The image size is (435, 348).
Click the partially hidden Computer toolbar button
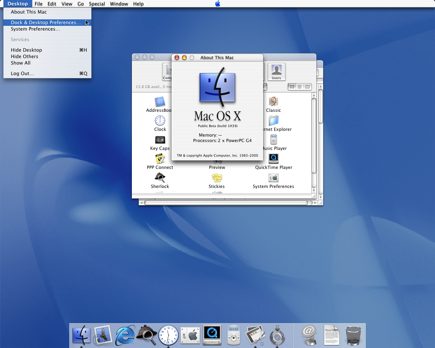167,72
